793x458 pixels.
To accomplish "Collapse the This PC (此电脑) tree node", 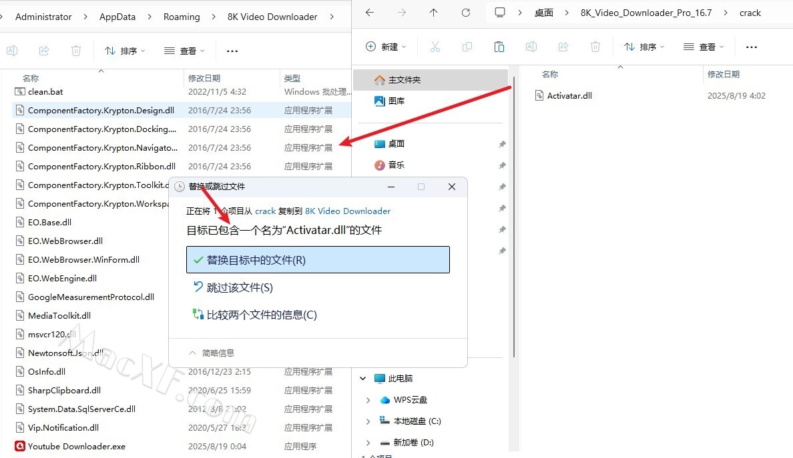I will pos(362,378).
